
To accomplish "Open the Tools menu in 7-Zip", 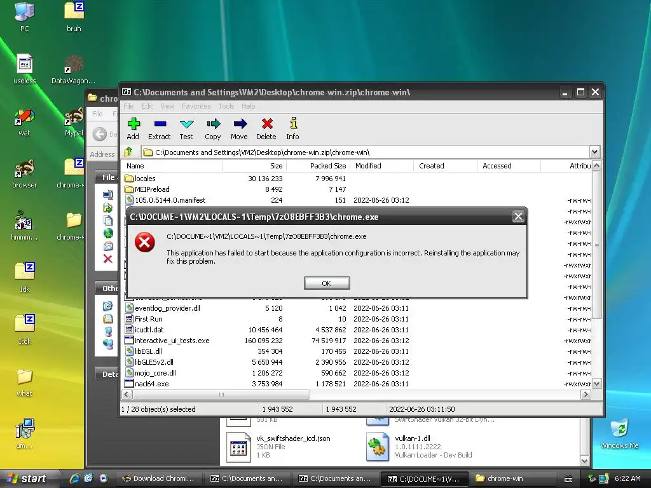I will click(x=226, y=106).
